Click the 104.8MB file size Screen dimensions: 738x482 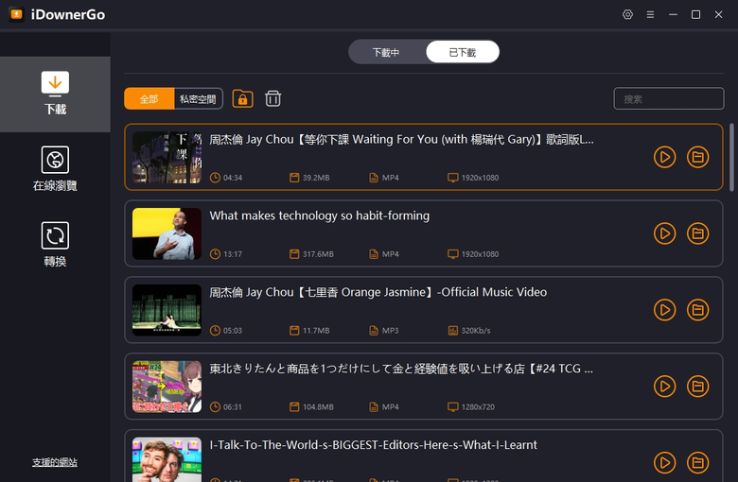click(318, 406)
